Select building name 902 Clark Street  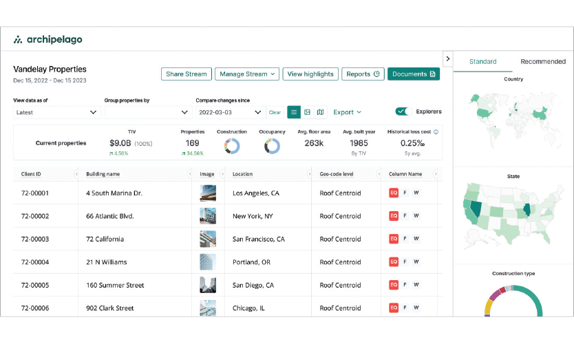110,308
